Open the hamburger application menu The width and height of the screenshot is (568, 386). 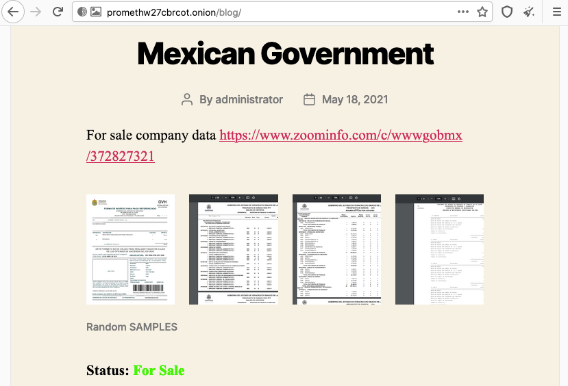click(557, 12)
